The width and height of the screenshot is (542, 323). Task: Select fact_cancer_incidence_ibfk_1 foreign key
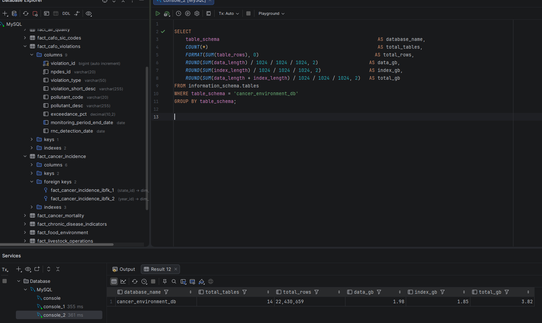coord(82,190)
